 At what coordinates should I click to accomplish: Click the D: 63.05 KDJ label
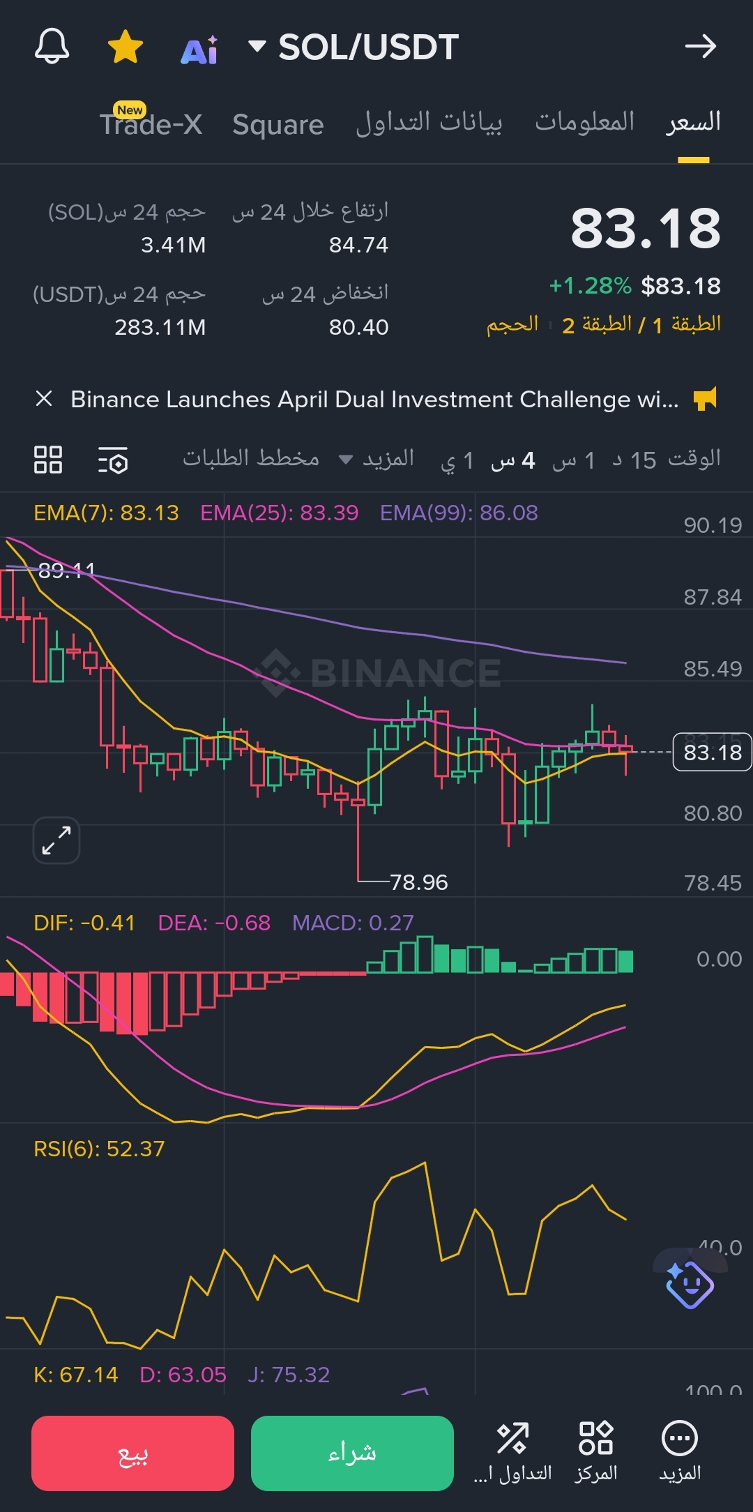183,1375
